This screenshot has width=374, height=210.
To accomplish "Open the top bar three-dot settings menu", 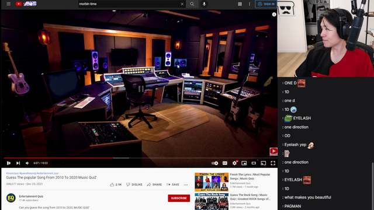I will pos(250,4).
